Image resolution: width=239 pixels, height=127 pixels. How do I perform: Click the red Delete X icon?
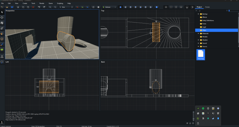click(x=33, y=7)
